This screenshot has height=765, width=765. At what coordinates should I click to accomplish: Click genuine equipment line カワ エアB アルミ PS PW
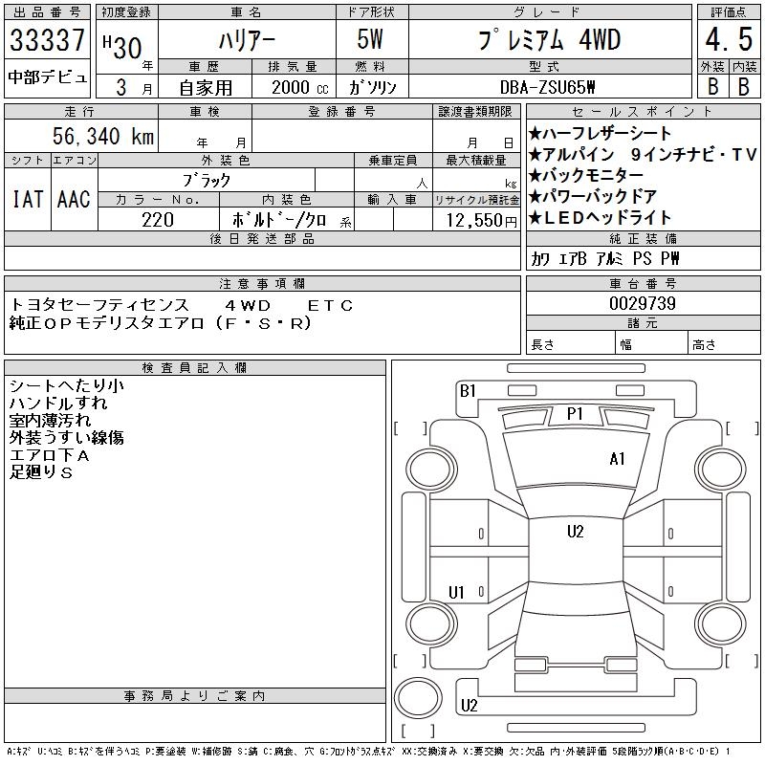(x=605, y=258)
